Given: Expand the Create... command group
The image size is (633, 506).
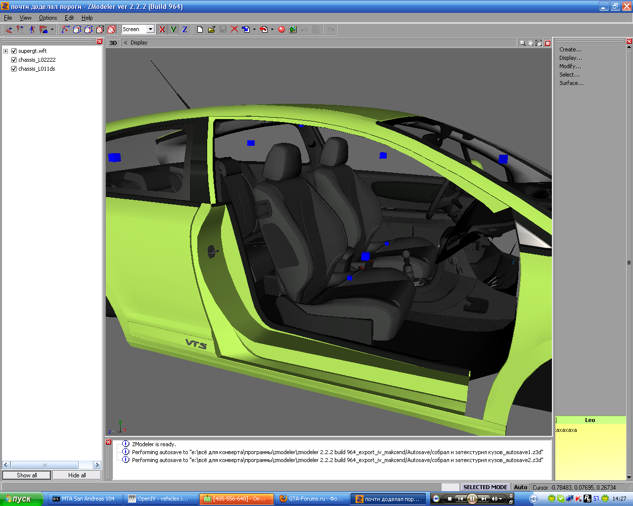Looking at the screenshot, I should [x=570, y=49].
